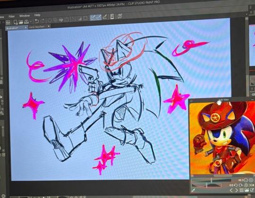Flip the Sub View image horizontally
Viewport: 255px width, 198px height.
[252, 185]
